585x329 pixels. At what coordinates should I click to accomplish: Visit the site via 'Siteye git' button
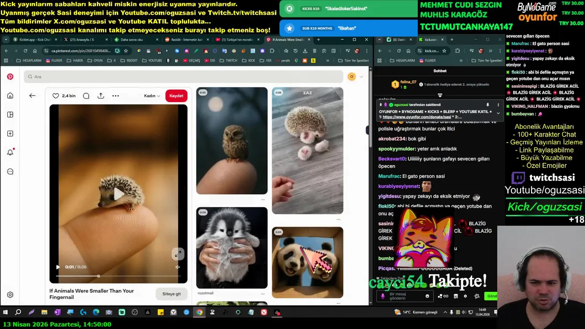172,294
